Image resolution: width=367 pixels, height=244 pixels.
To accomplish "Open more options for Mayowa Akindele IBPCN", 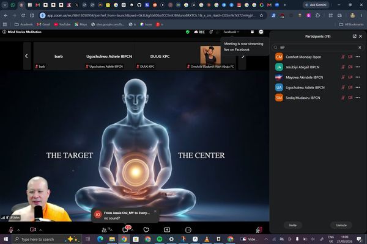I will [x=358, y=77].
